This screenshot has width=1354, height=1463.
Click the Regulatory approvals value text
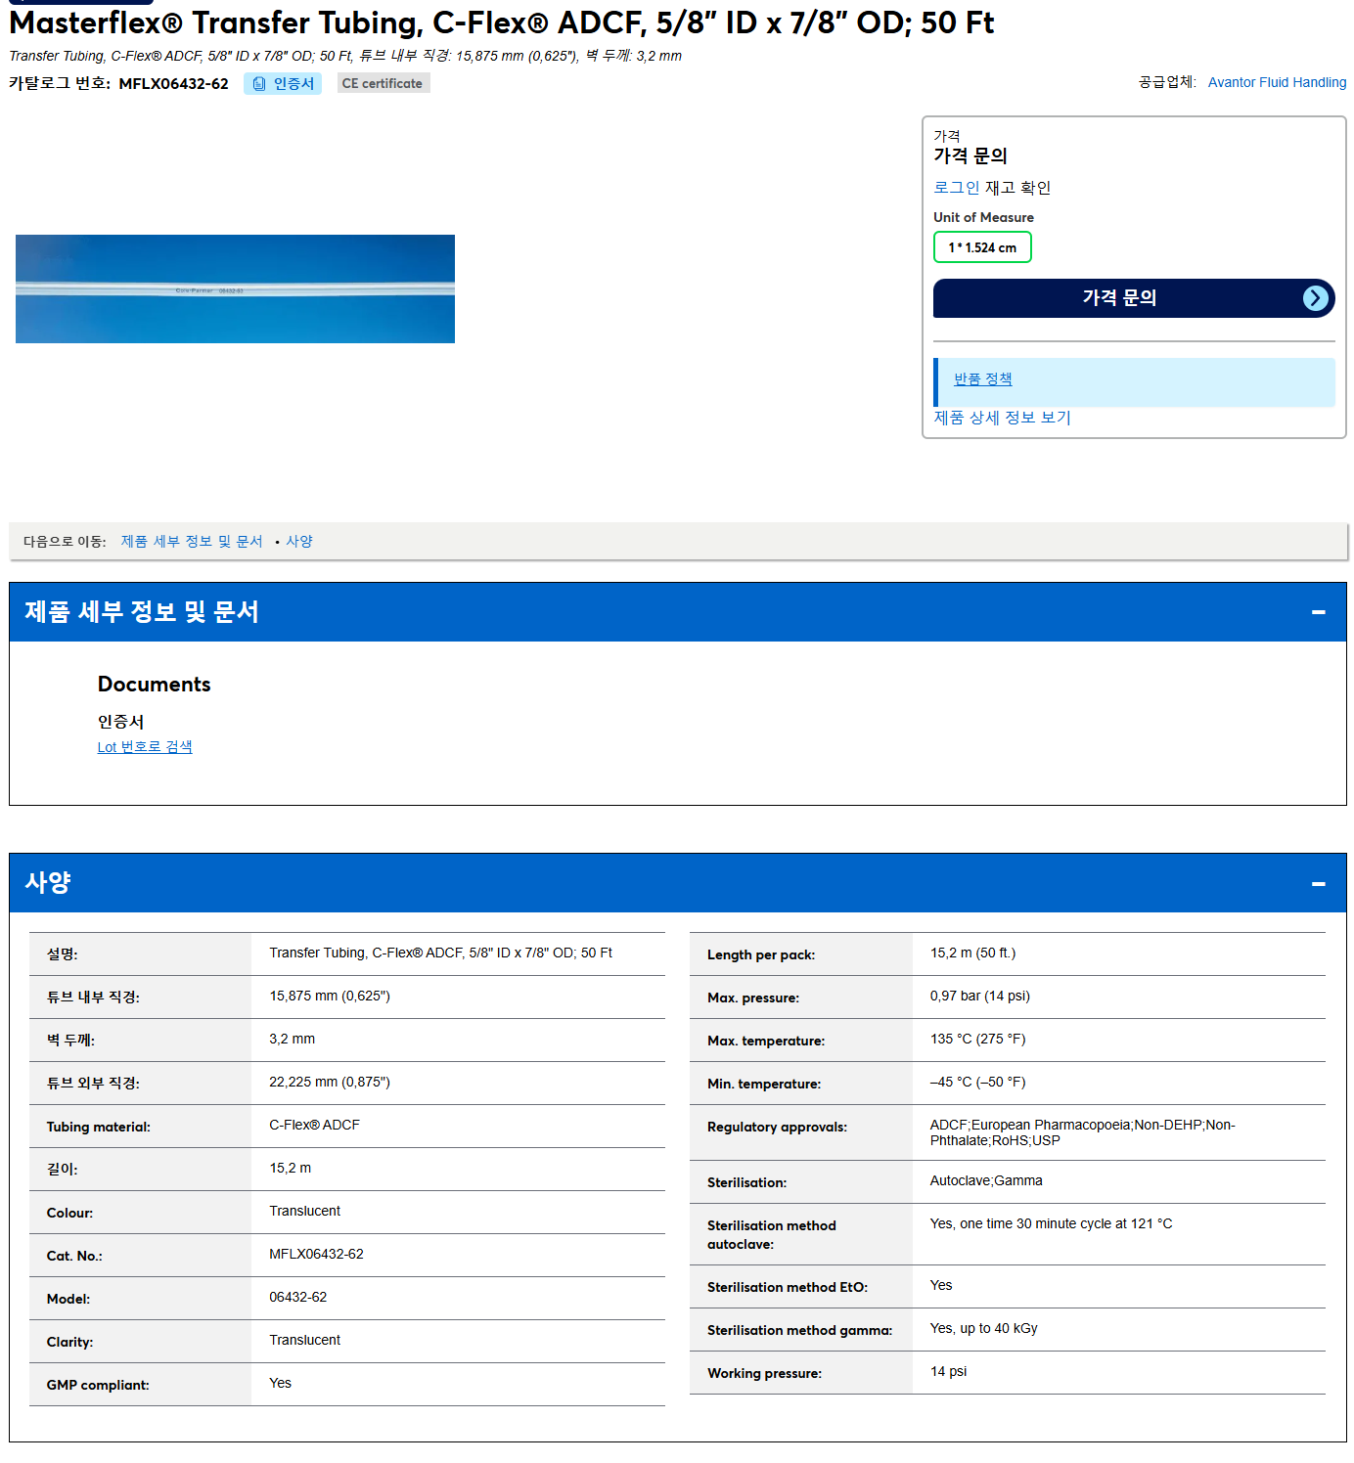[1082, 1133]
